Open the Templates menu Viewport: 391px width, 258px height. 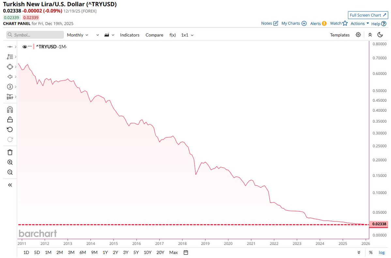point(339,35)
